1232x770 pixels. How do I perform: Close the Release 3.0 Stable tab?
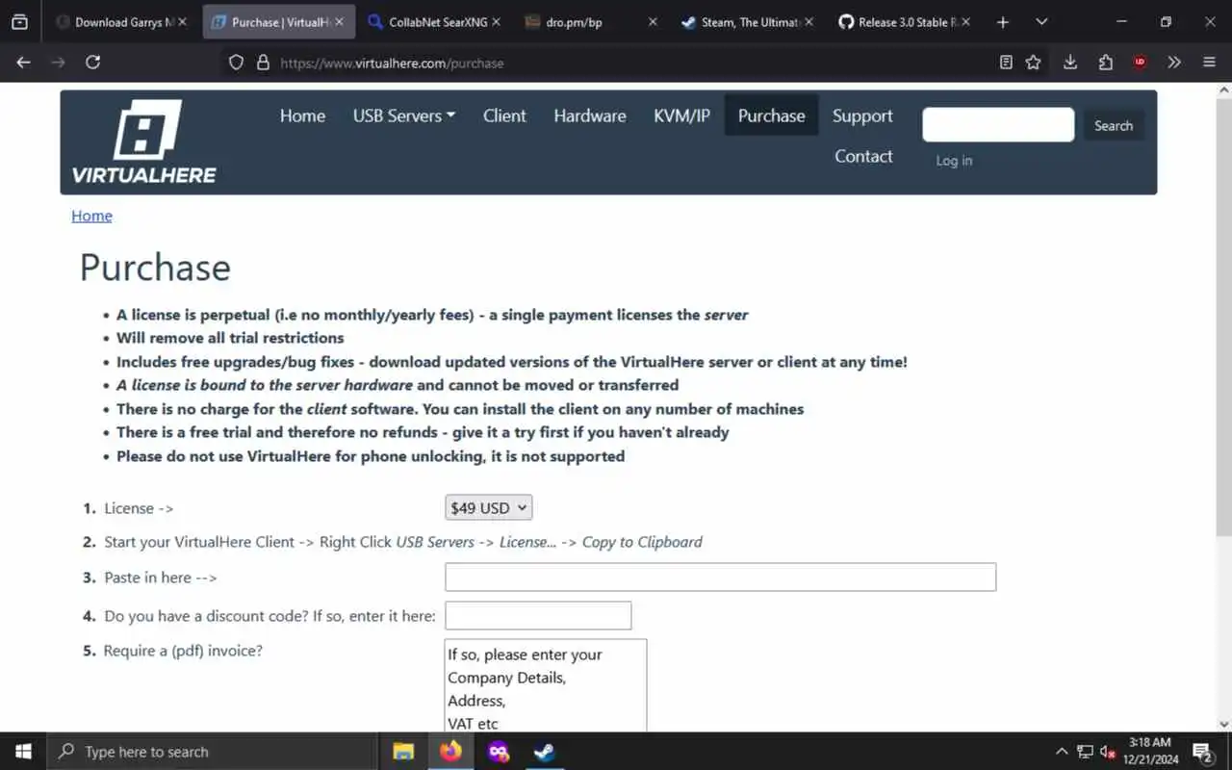[965, 21]
